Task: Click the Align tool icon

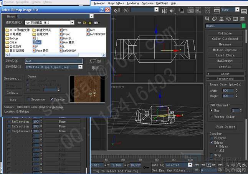Action: 172,11
